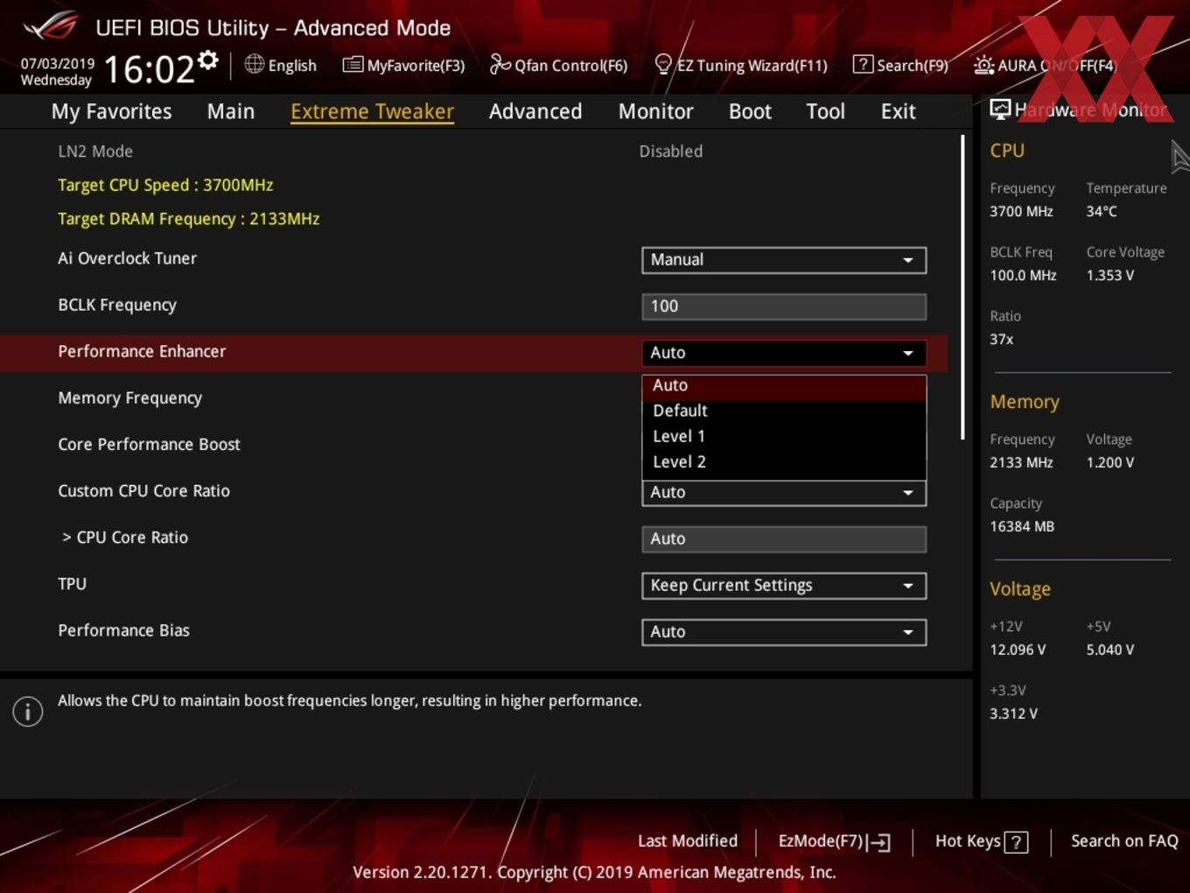Click the BCLK Frequency input field
Screen dimensions: 1190x893
[784, 306]
